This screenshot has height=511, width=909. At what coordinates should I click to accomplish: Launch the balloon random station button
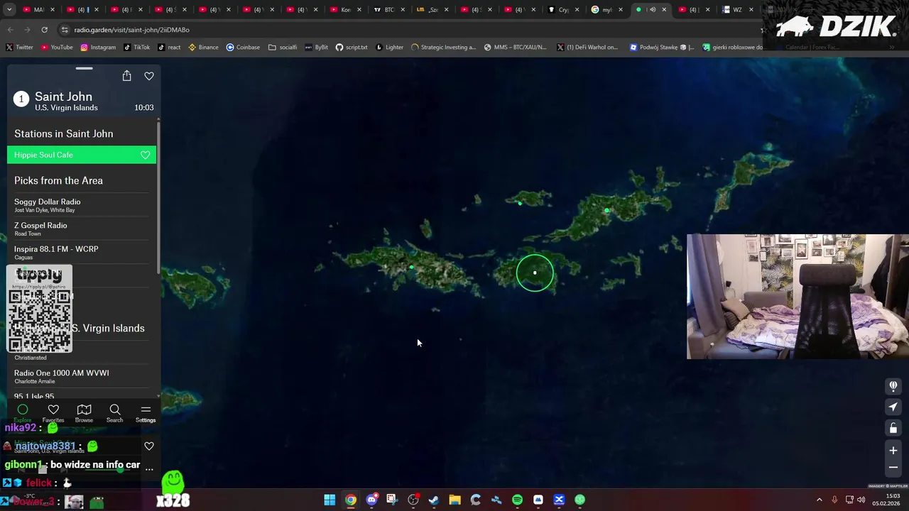pos(893,386)
